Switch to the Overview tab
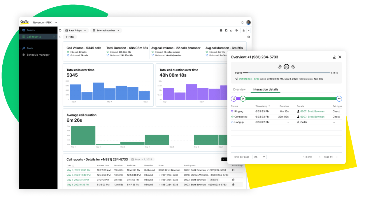Screen dimensions: 365x205 pos(239,90)
